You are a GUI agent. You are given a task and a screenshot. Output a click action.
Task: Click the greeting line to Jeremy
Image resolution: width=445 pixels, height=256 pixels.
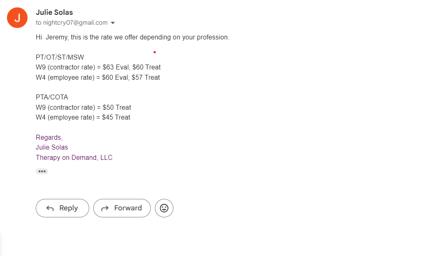click(132, 37)
